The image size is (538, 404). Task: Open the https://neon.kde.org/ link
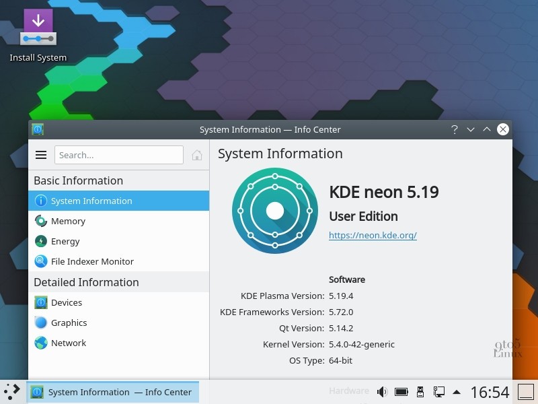point(373,235)
